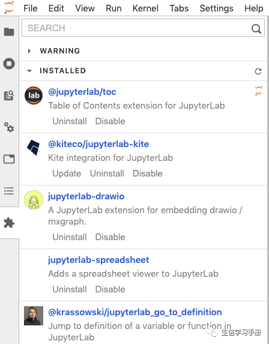Click the search magnifier icon
This screenshot has height=344, width=269.
(256, 28)
